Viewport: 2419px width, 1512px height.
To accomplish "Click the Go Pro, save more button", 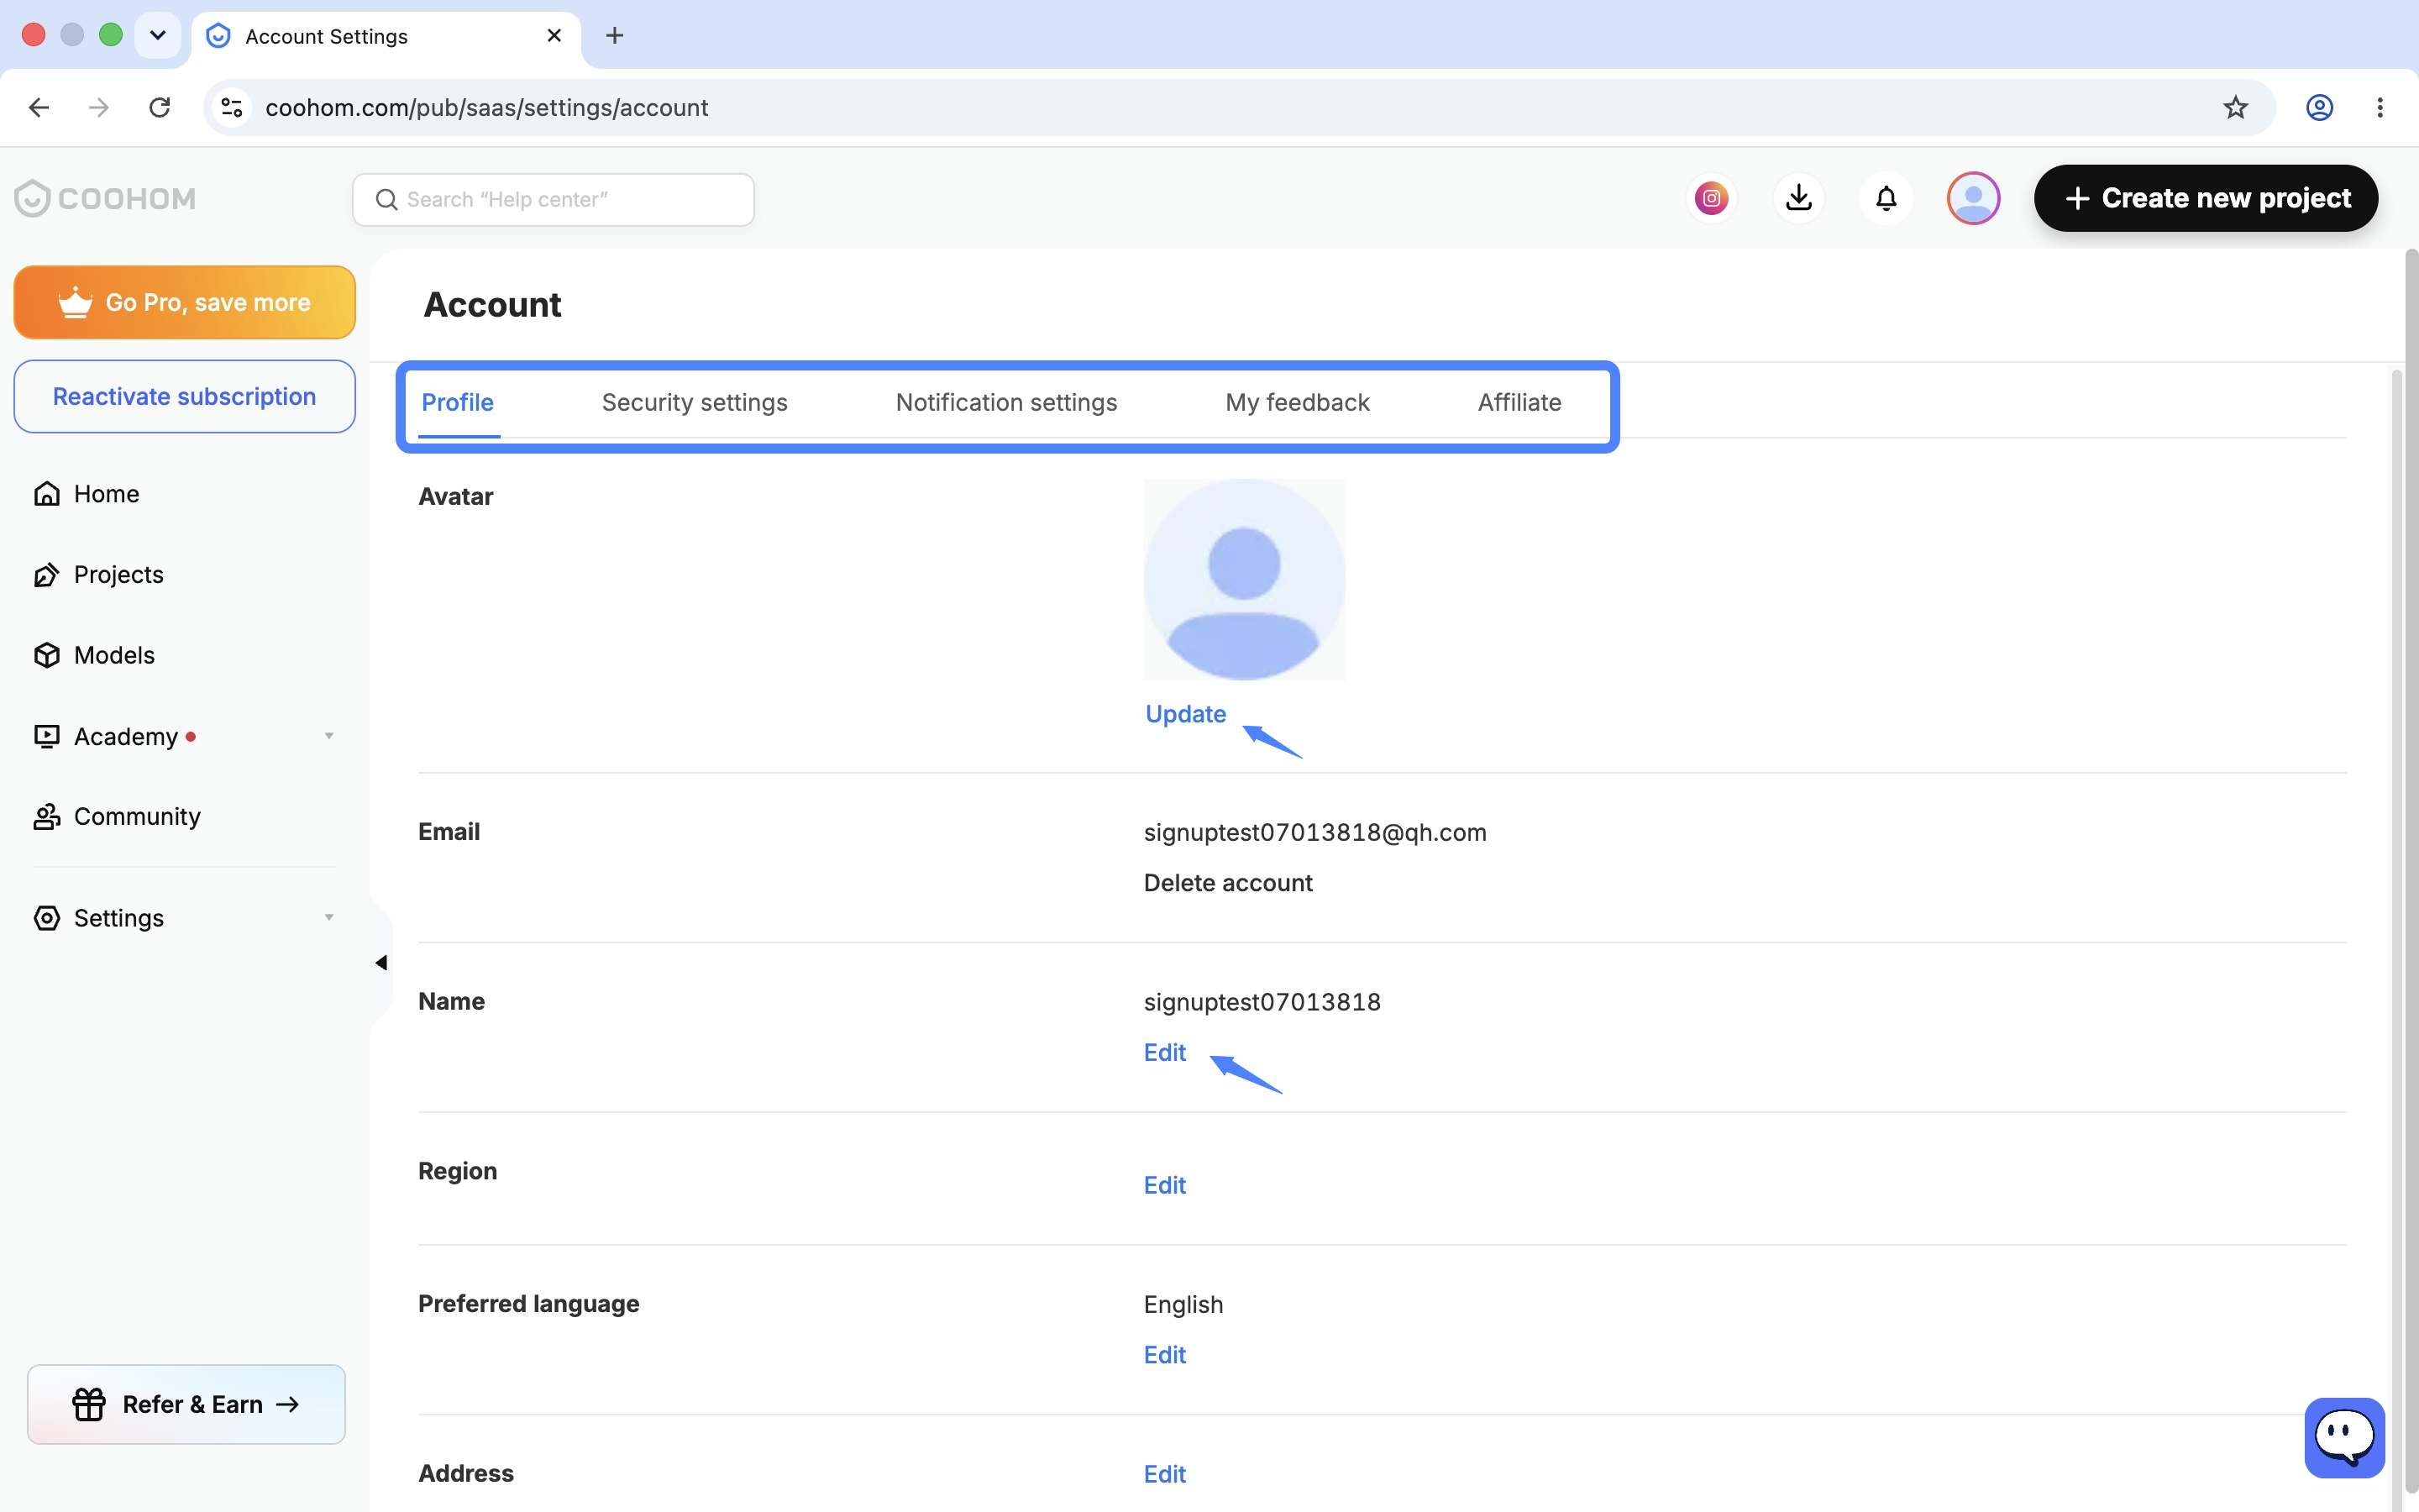I will 185,302.
